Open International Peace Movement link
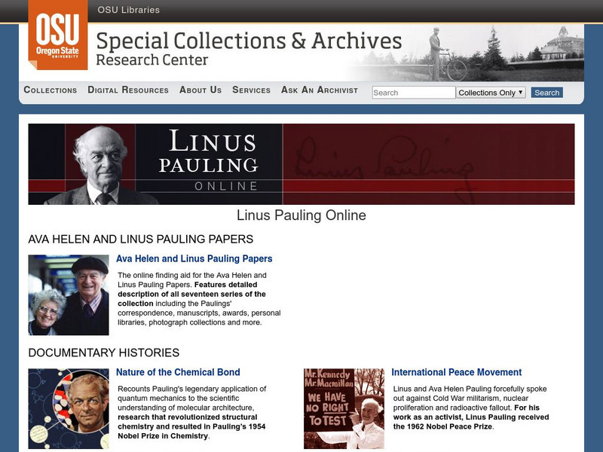Screen dimensions: 603x452 [457, 372]
